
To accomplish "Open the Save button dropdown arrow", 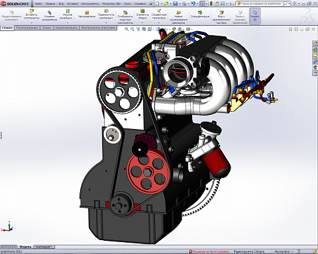I will coord(180,4).
